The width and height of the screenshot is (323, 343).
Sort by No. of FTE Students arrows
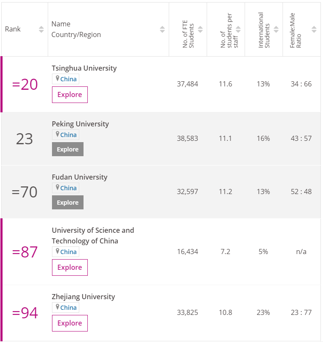[200, 29]
